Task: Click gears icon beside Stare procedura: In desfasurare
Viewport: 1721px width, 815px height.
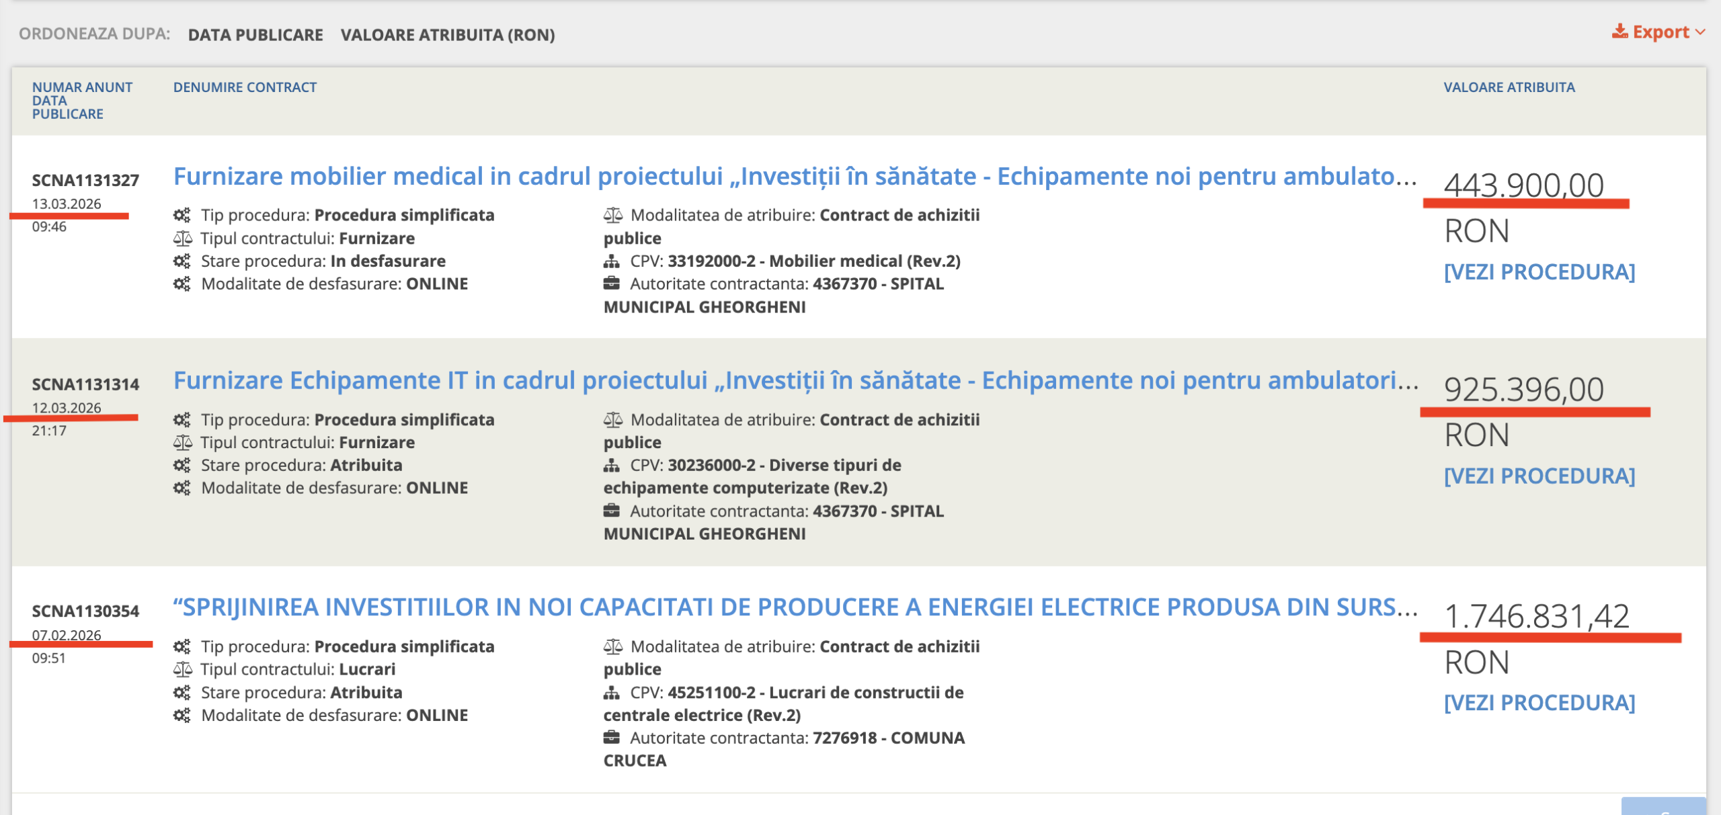Action: pos(182,261)
